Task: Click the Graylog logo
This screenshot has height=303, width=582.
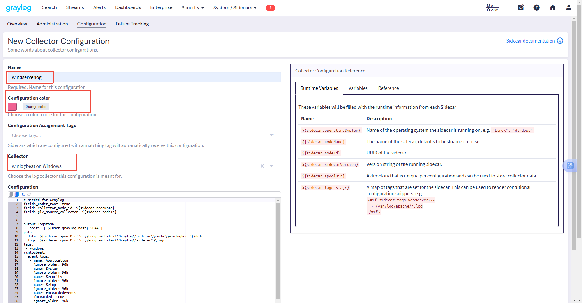Action: coord(19,8)
